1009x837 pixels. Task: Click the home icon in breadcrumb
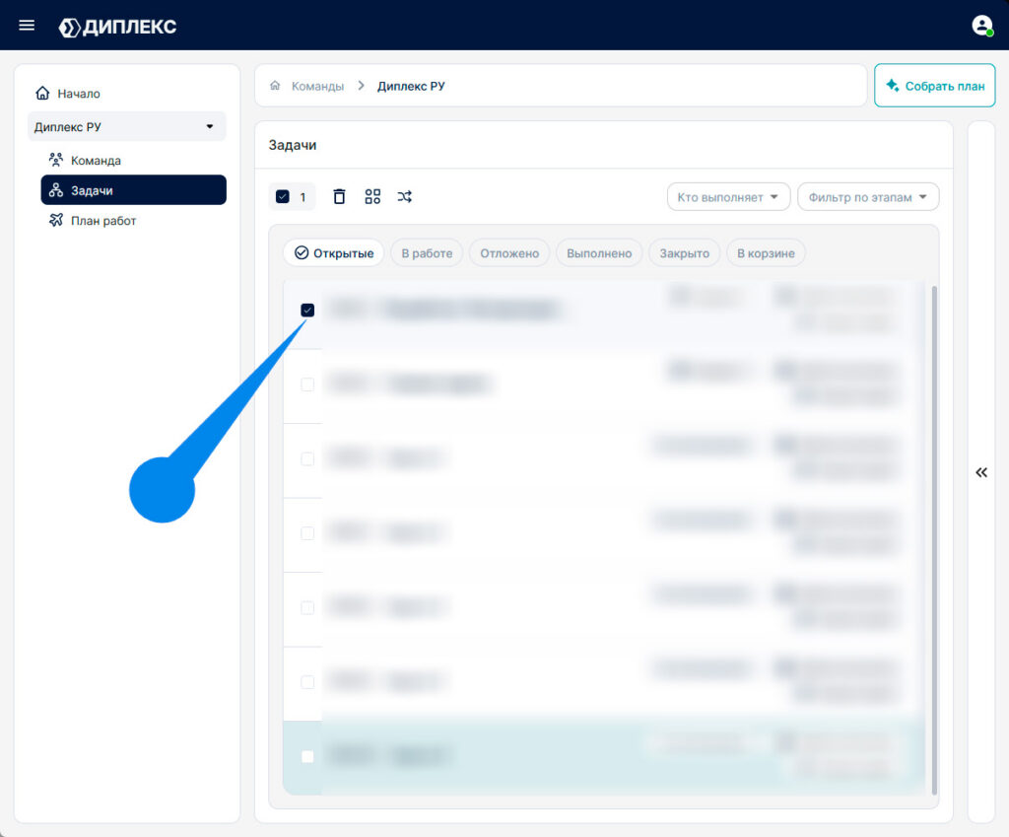click(275, 86)
